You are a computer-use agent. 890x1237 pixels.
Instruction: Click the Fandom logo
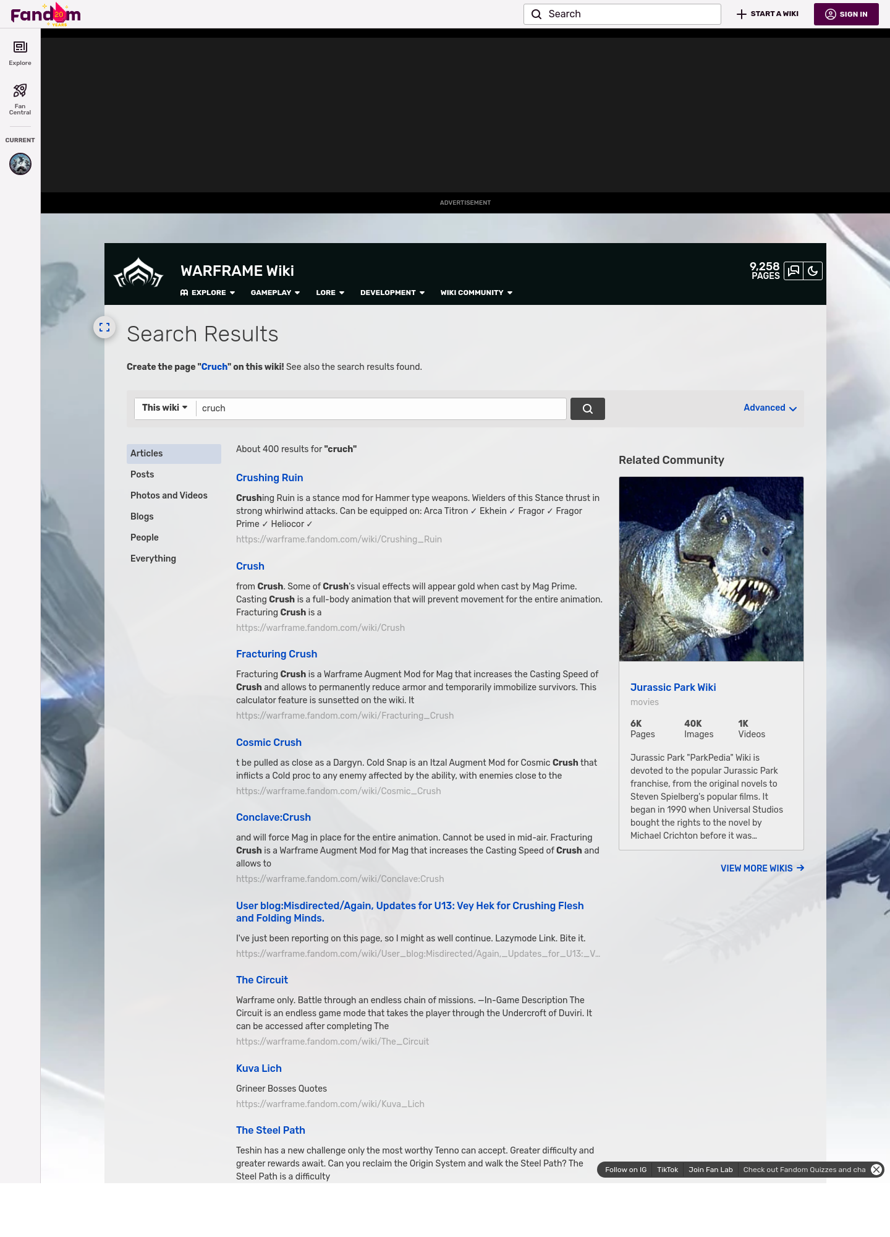(x=46, y=14)
